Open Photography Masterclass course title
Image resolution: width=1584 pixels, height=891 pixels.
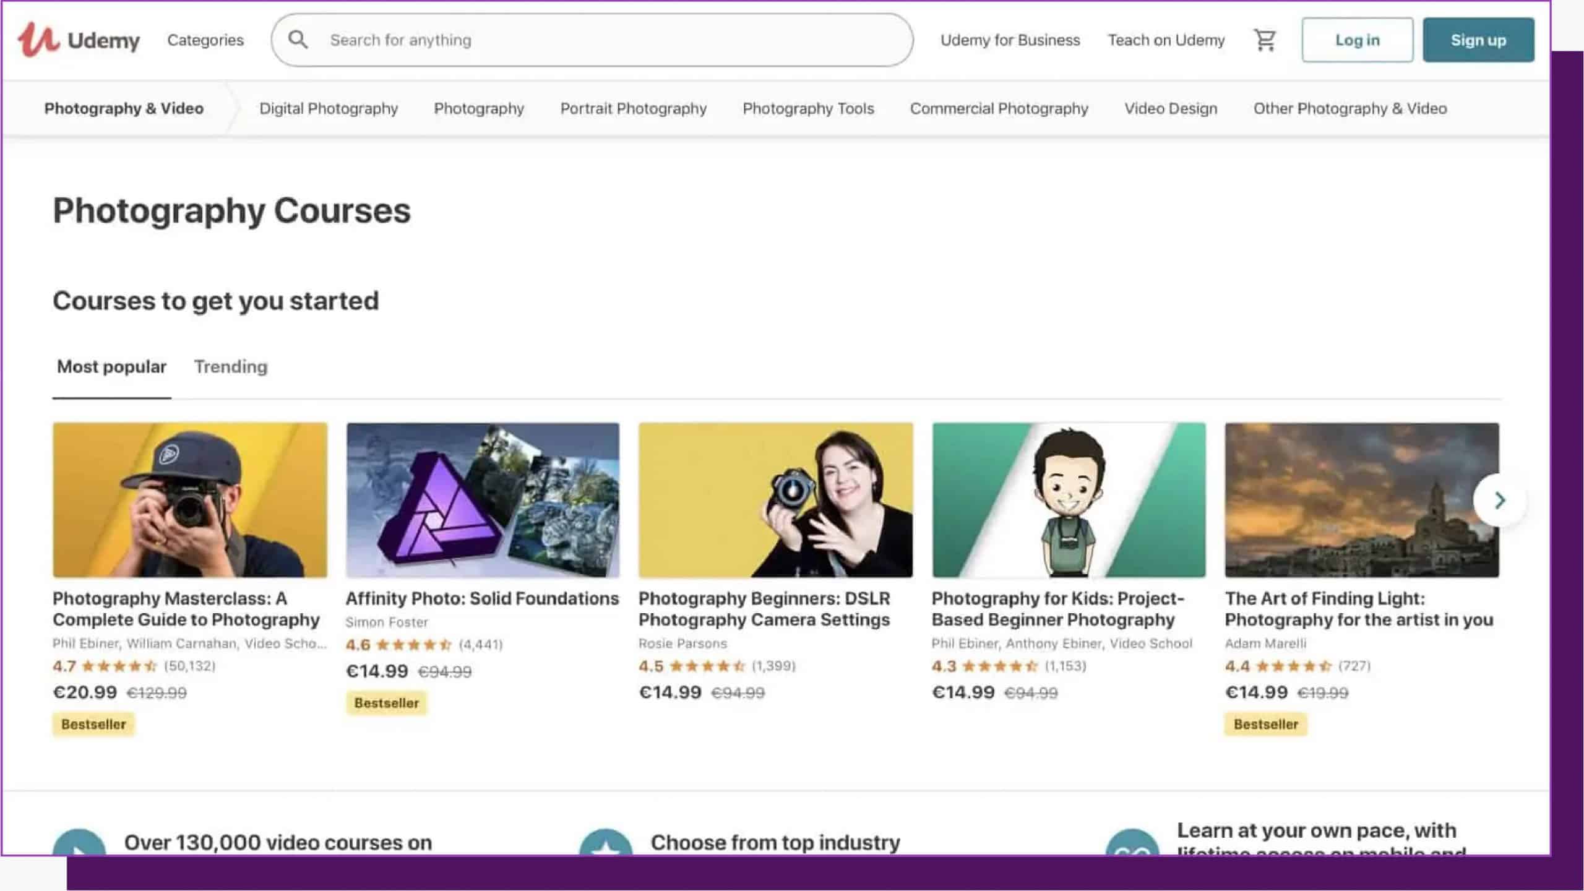(x=186, y=609)
